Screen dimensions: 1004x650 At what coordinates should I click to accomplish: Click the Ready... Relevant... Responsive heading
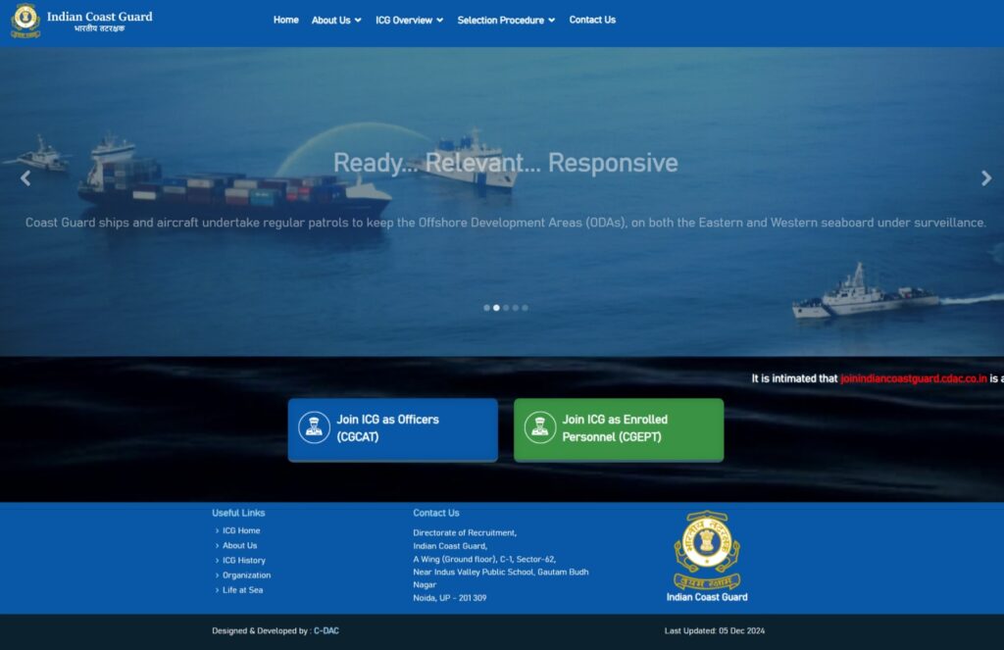pyautogui.click(x=505, y=163)
